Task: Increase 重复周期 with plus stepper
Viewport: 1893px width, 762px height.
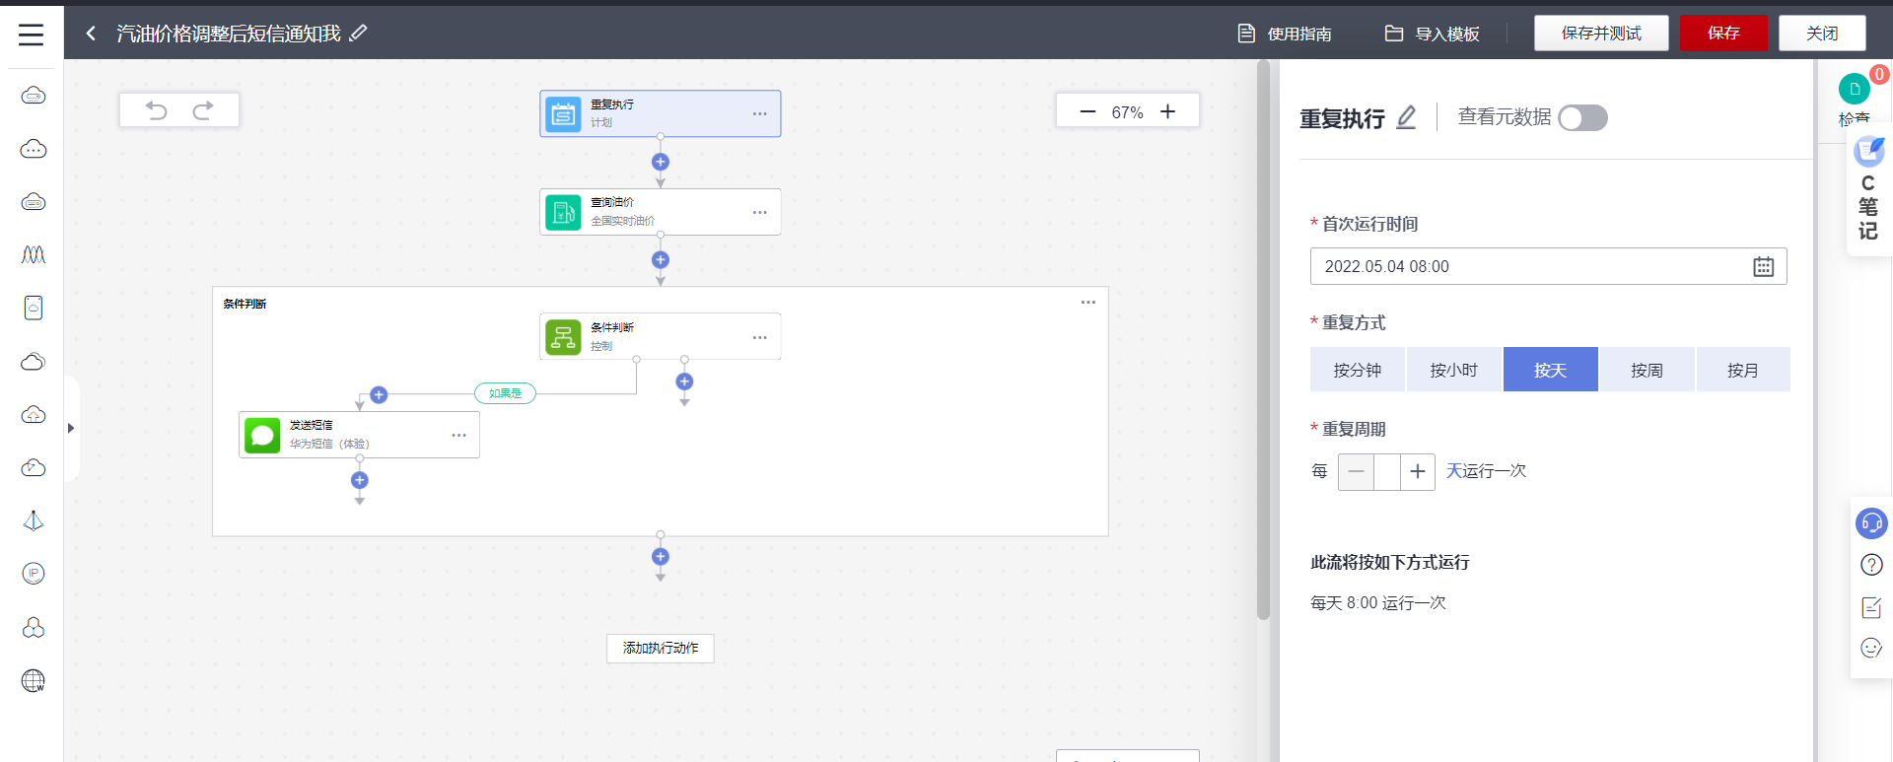Action: 1418,471
